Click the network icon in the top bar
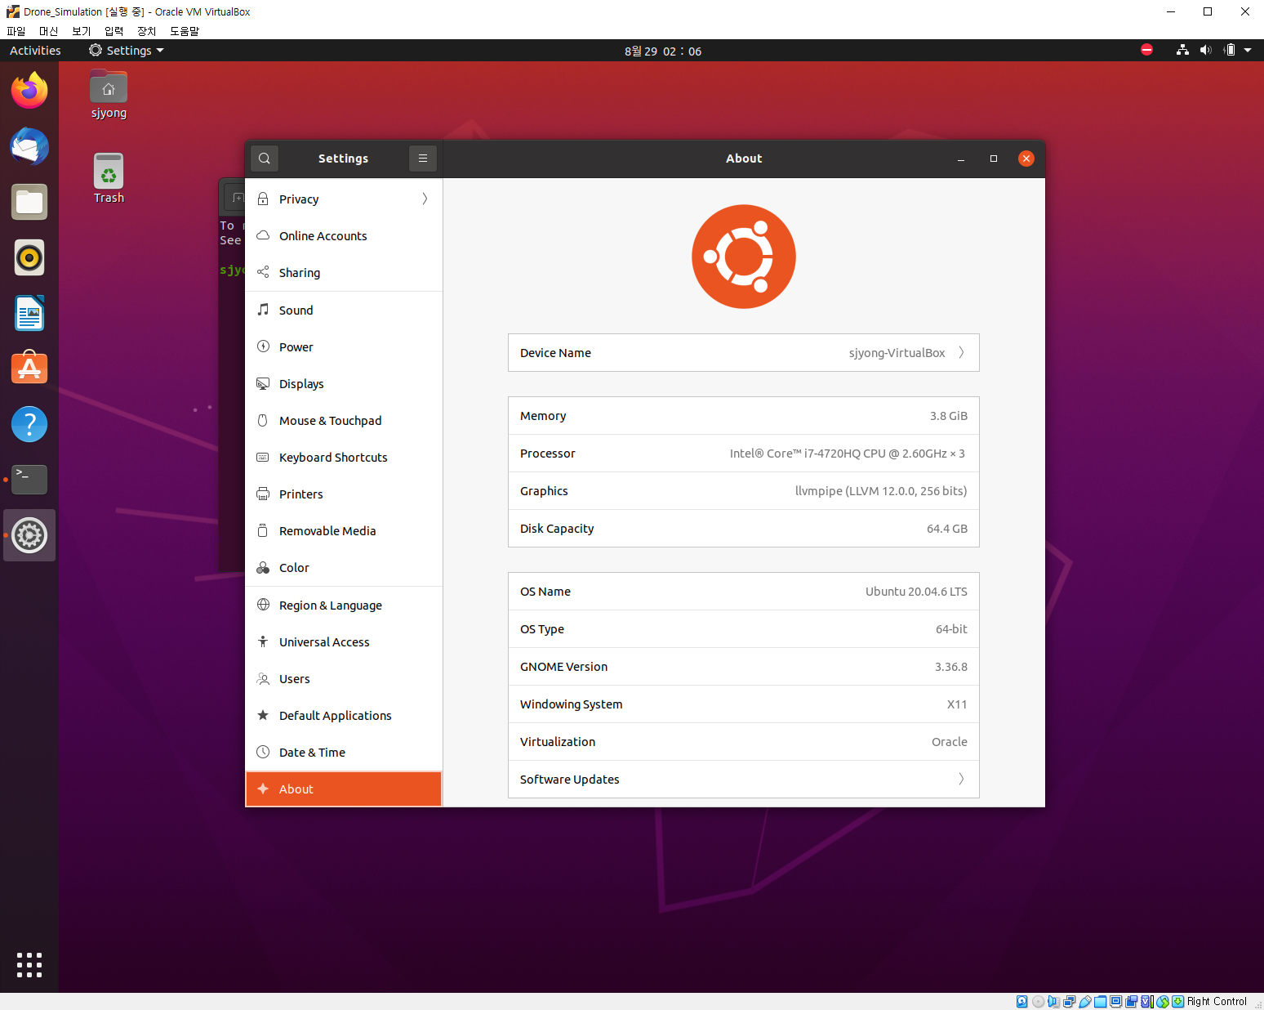Viewport: 1264px width, 1010px height. tap(1182, 50)
